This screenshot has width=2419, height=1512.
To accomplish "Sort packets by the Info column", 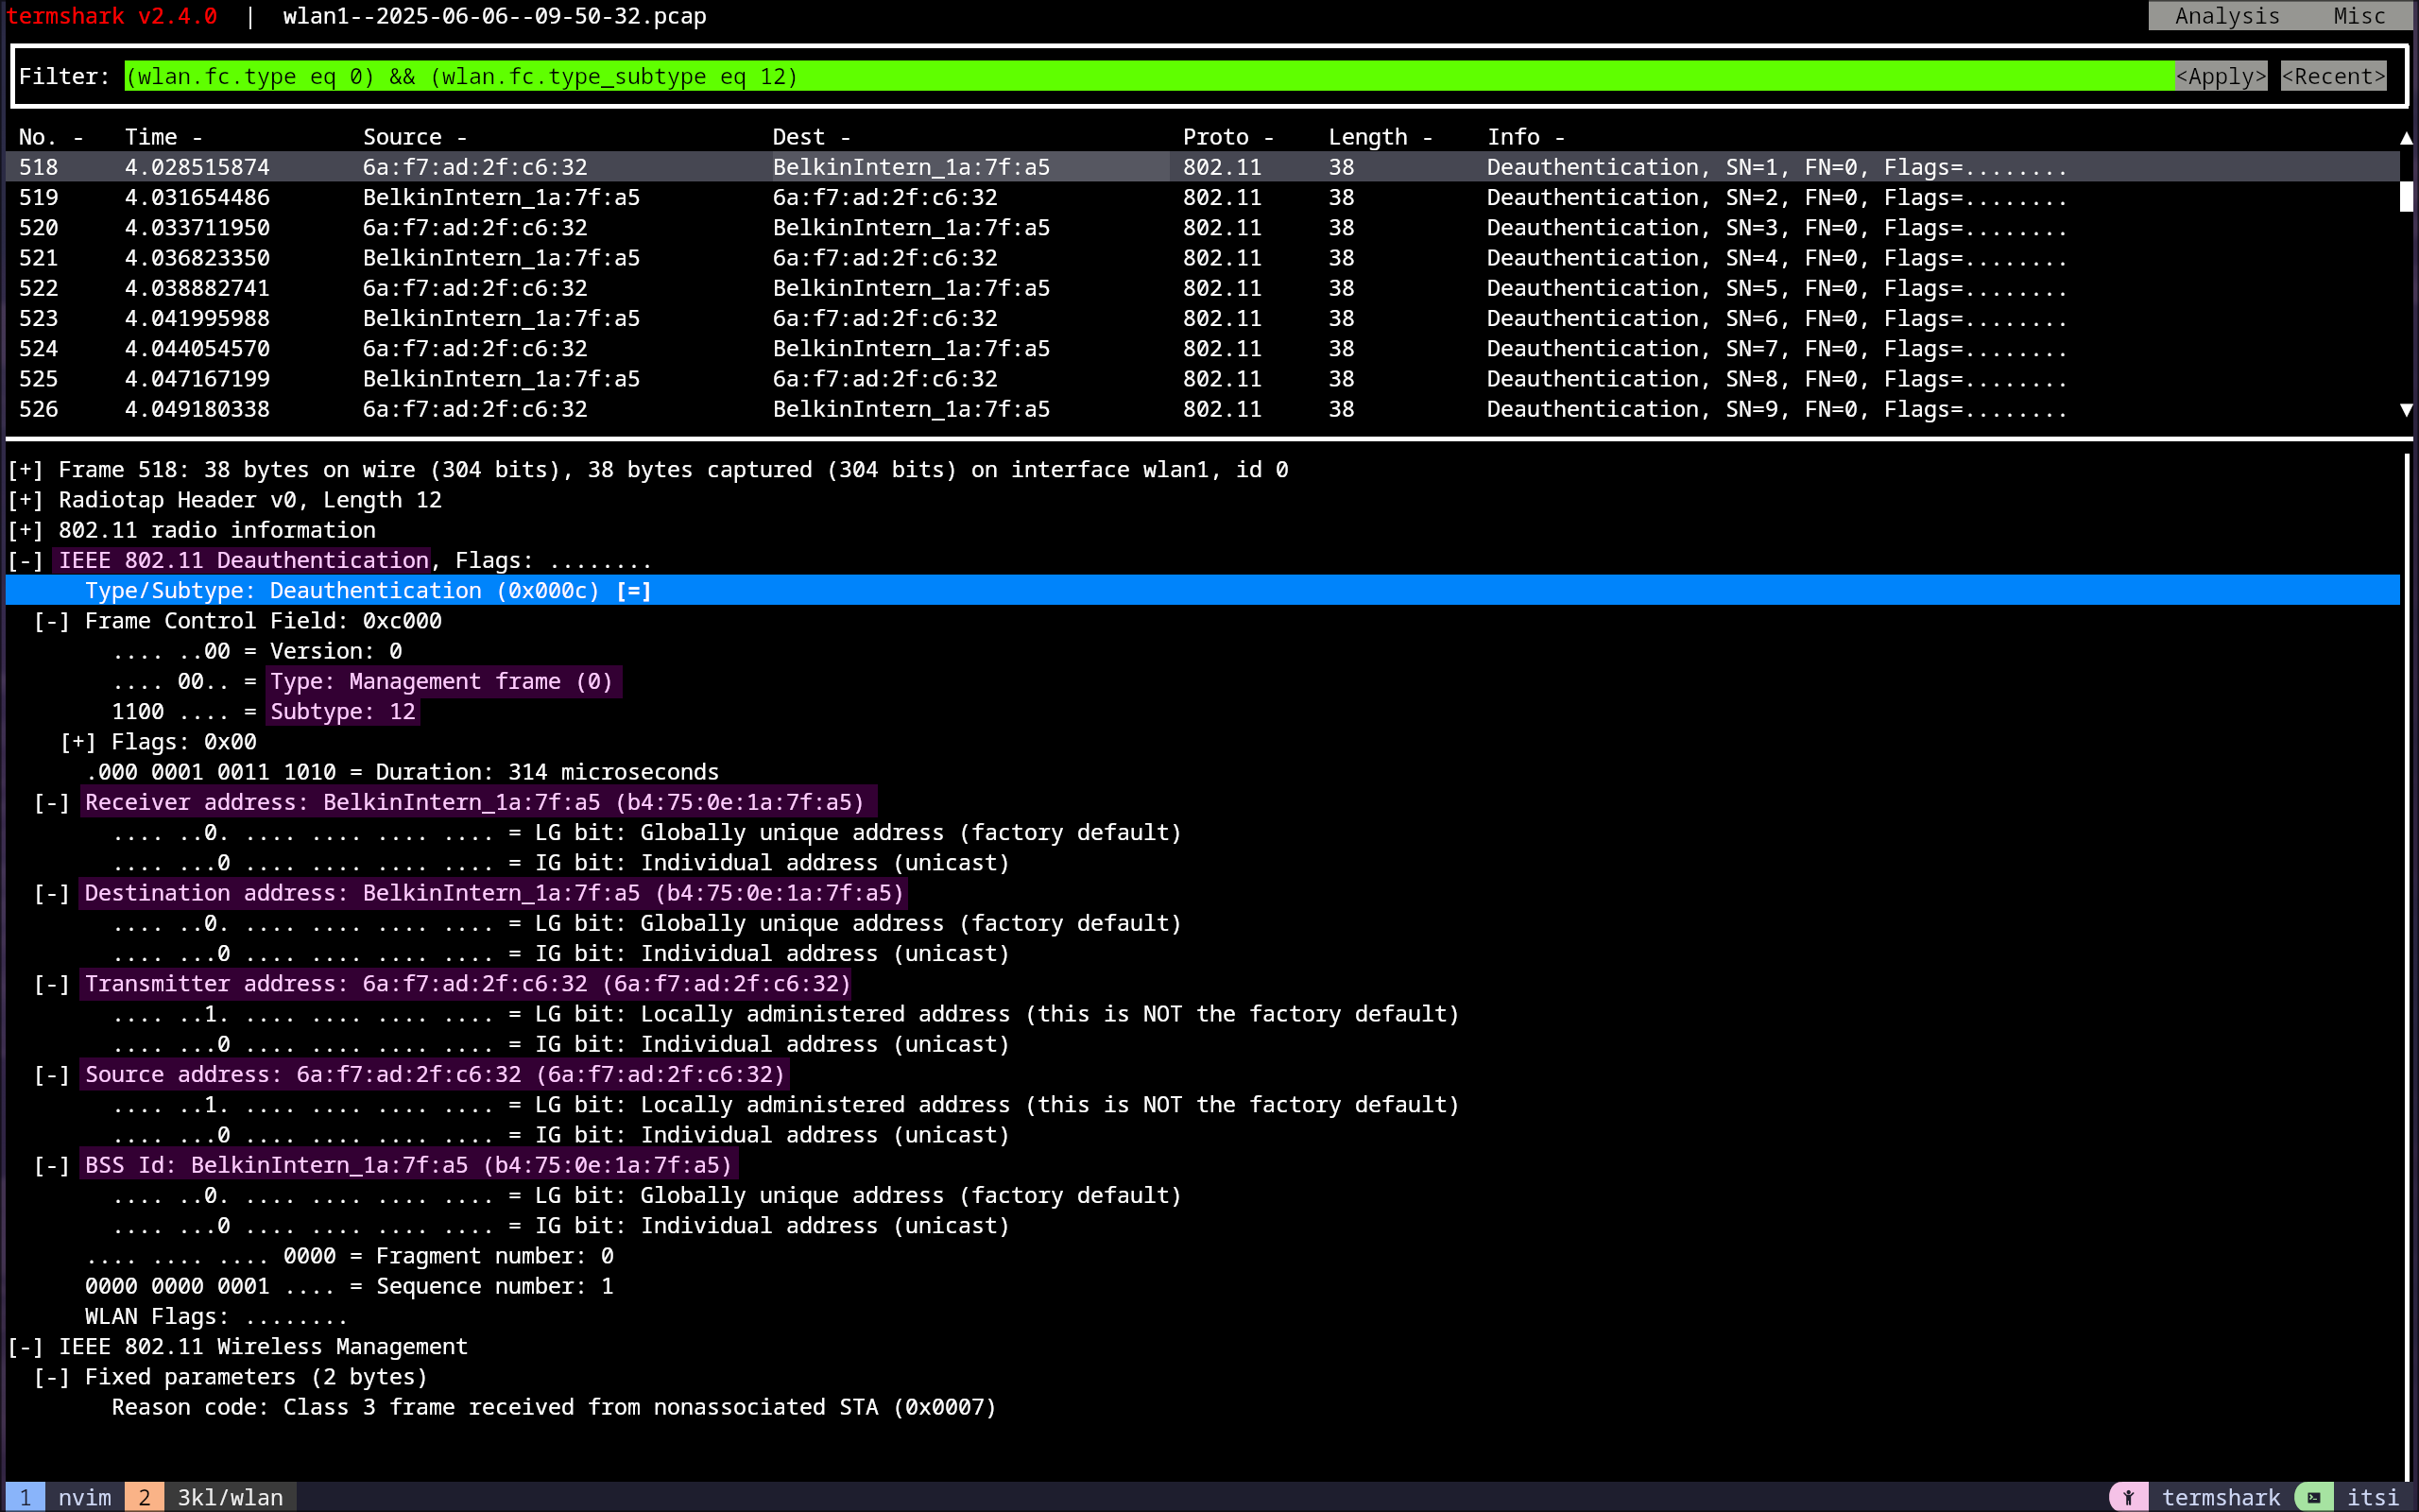I will pyautogui.click(x=1525, y=137).
